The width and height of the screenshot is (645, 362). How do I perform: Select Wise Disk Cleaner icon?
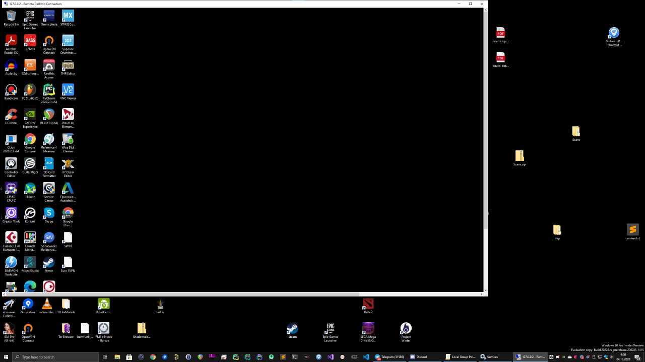click(68, 142)
